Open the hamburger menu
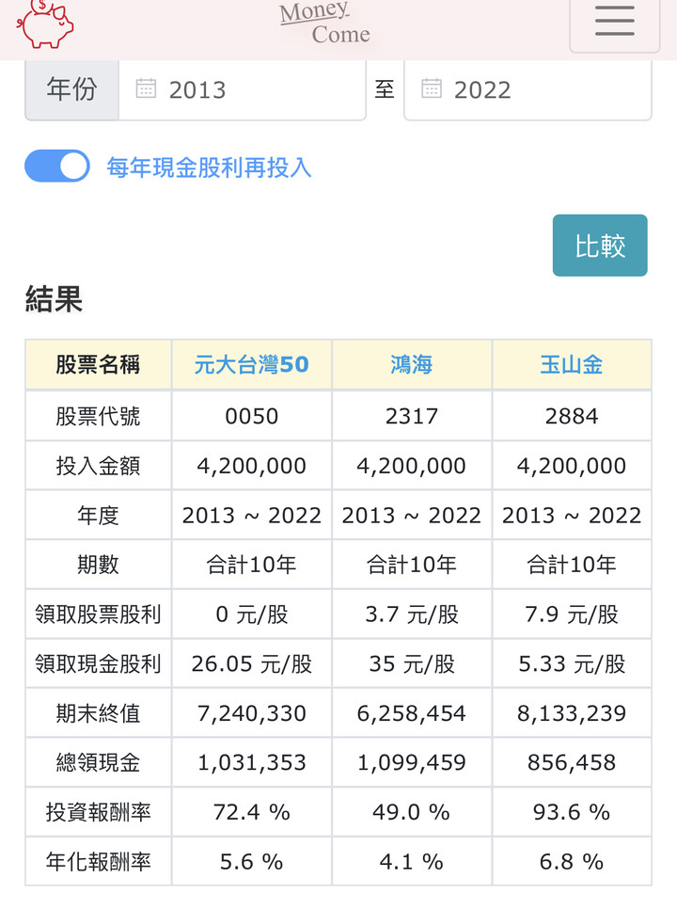Screen dimensions: 677x909 point(614,22)
